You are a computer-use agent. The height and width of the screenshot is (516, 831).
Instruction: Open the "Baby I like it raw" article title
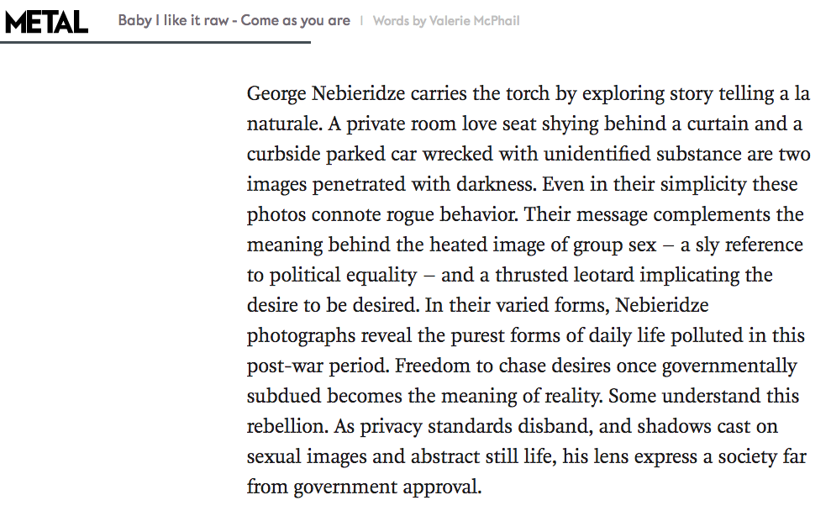click(234, 21)
